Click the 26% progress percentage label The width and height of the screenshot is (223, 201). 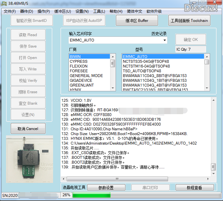66,195
